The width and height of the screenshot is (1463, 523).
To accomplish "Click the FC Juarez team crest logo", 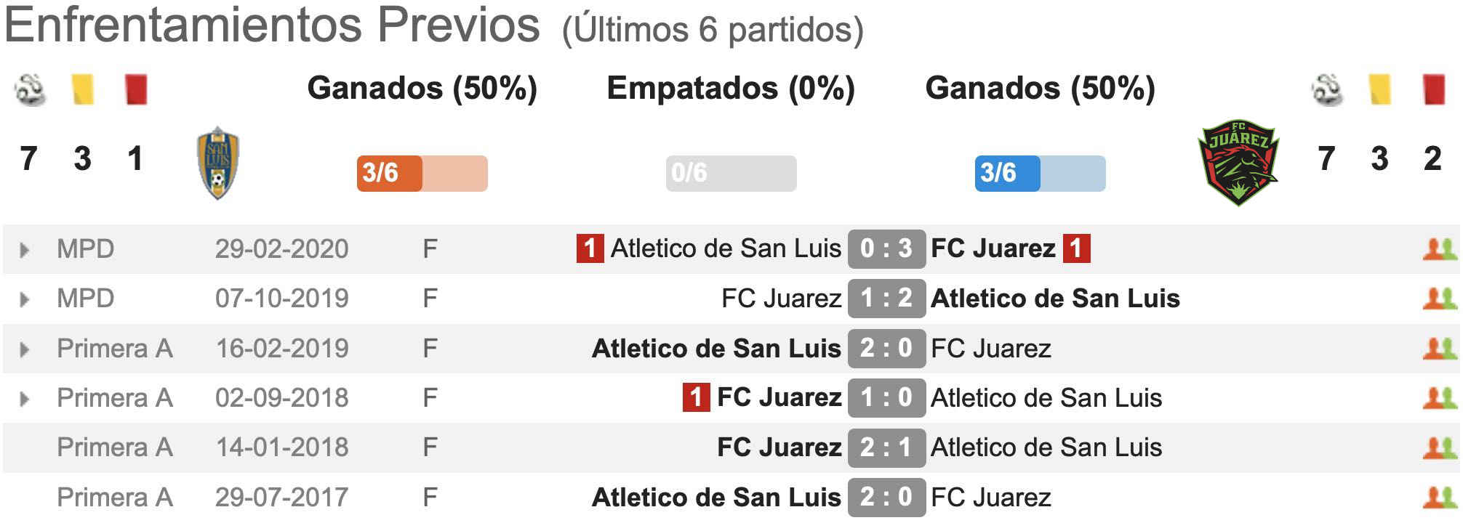I will click(1238, 162).
